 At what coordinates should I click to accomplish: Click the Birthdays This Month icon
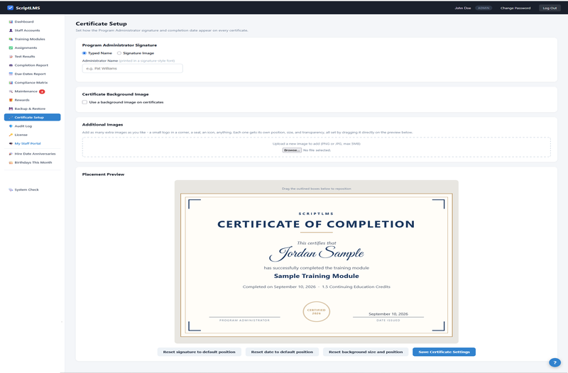pos(11,162)
